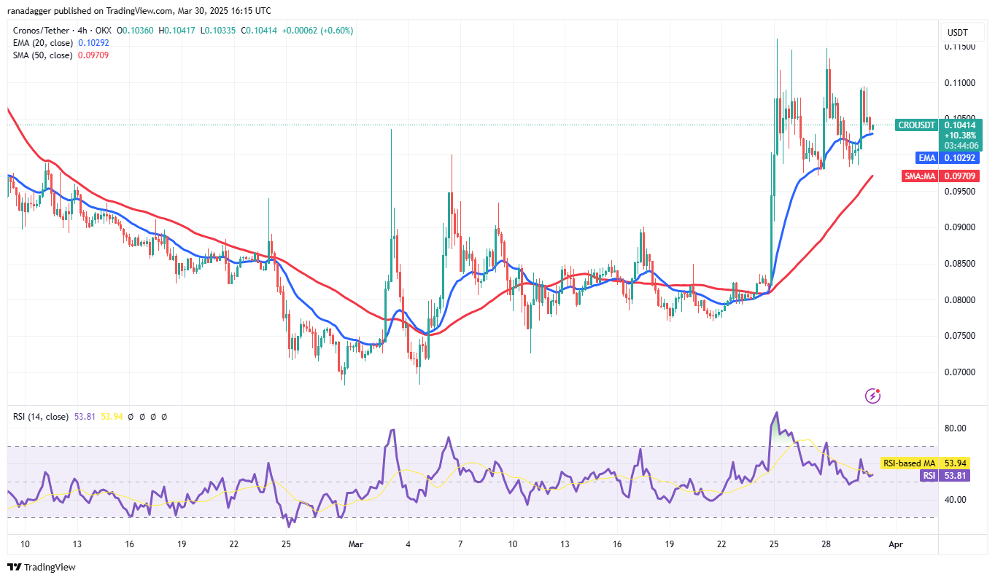Select the 25 date marker after Mar 22
Image resolution: width=995 pixels, height=580 pixels.
pyautogui.click(x=774, y=544)
